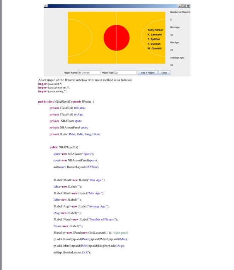The height and width of the screenshot is (270, 234).
Task: Click the 'private NBATeam spurs;' line
Action: (66, 121)
